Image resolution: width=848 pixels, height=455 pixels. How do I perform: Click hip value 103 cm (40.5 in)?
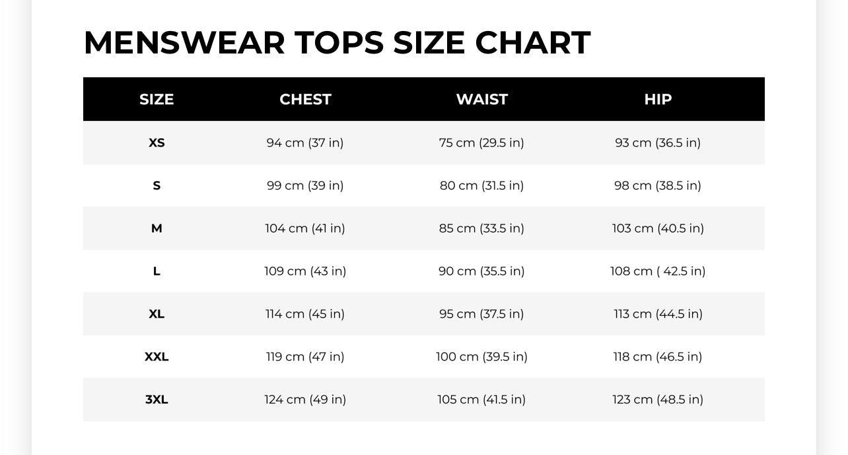point(658,228)
